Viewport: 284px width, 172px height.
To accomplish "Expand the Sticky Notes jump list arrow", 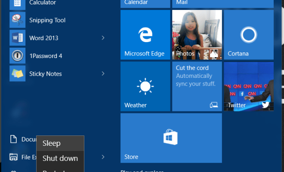I will 103,74.
